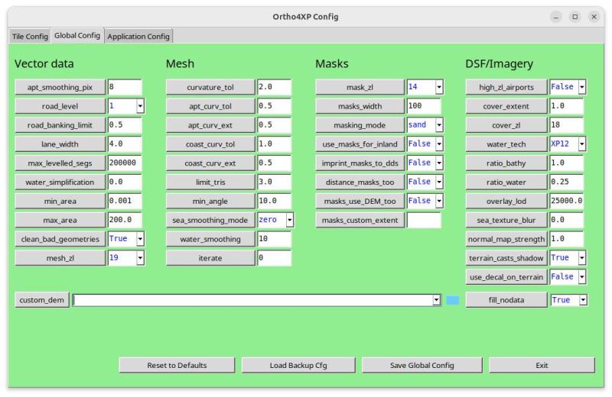Click the masks_custom_extent label button
Image resolution: width=612 pixels, height=397 pixels.
point(360,220)
